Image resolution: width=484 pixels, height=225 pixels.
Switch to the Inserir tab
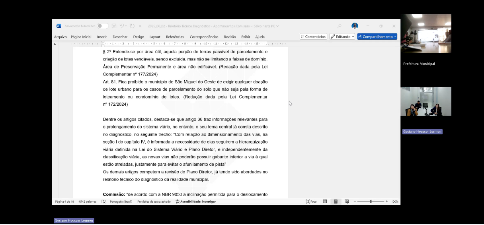102,37
